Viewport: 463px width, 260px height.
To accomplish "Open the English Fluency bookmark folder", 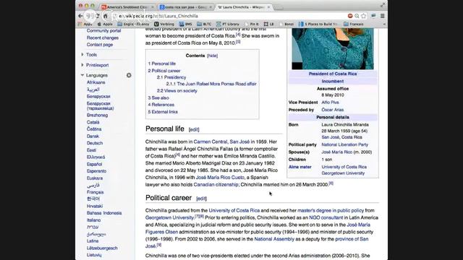I will point(133,24).
